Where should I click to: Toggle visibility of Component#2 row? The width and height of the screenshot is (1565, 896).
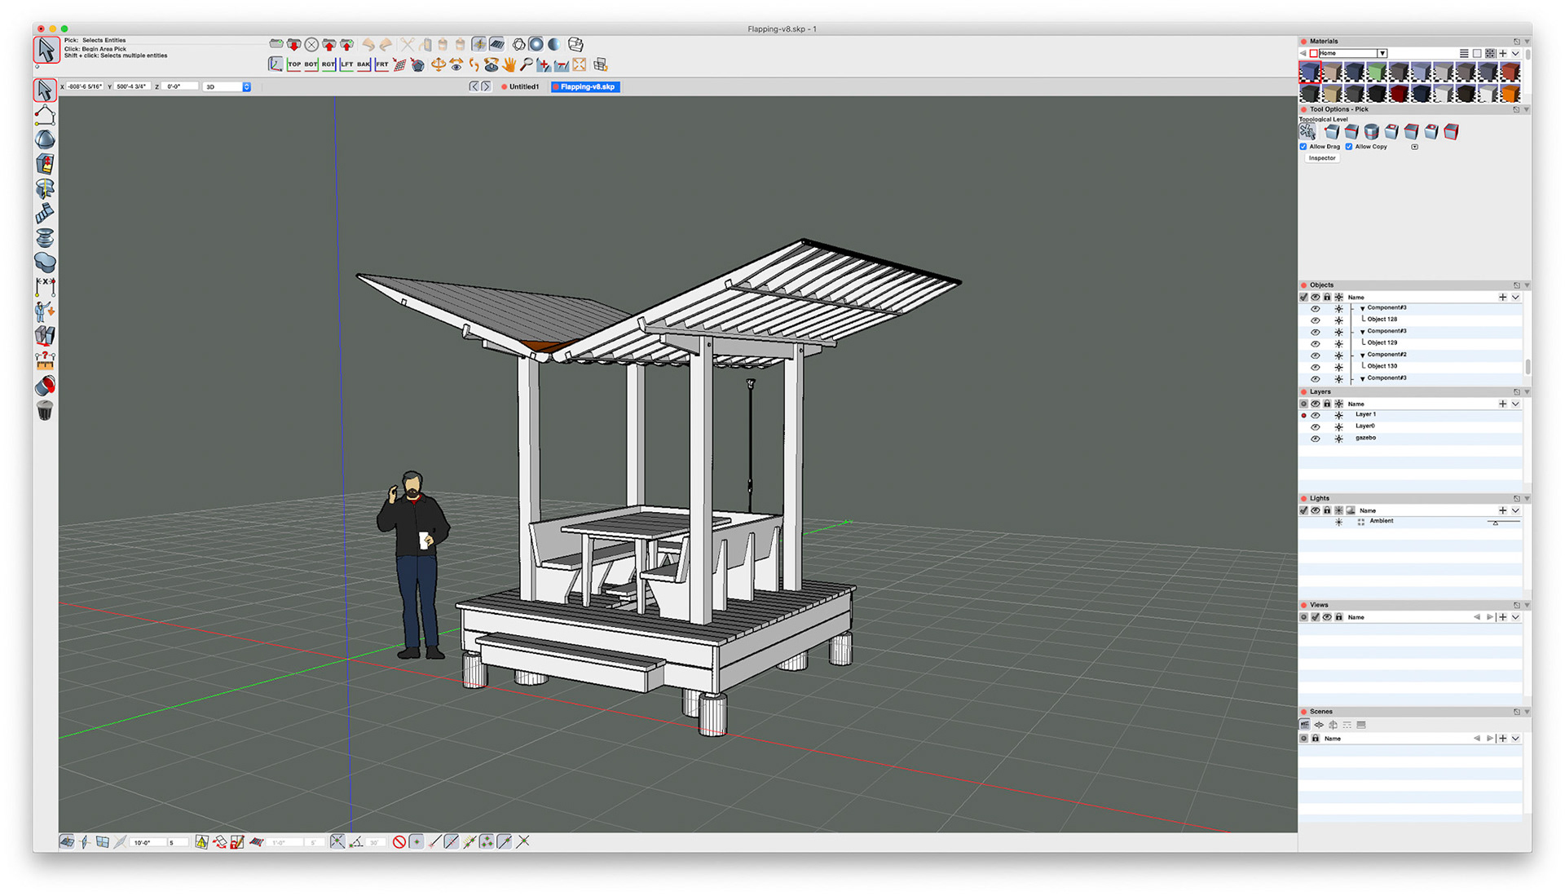click(x=1315, y=355)
